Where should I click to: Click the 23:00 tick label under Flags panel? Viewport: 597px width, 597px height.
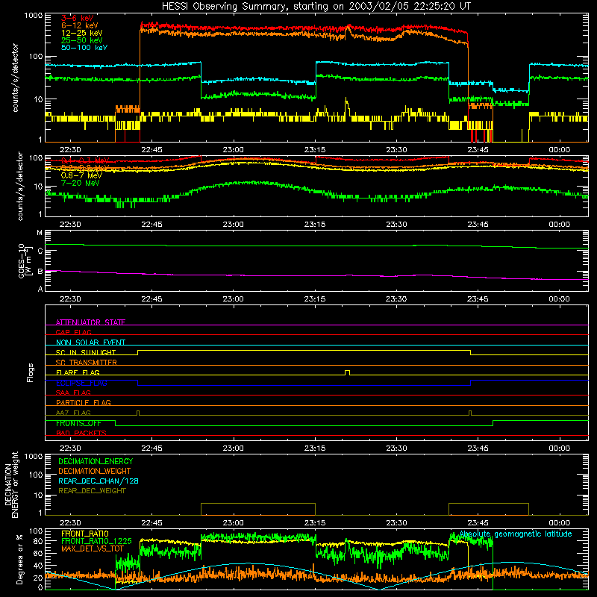(x=233, y=448)
